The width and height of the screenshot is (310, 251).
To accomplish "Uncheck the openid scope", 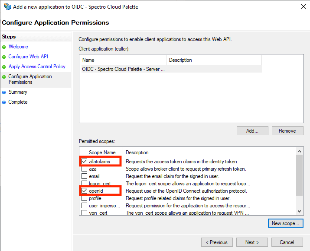I will (x=84, y=191).
